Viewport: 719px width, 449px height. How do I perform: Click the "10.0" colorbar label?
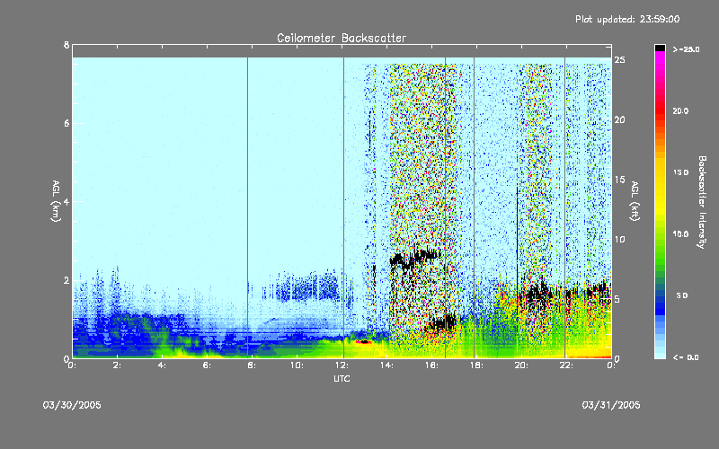(x=680, y=234)
